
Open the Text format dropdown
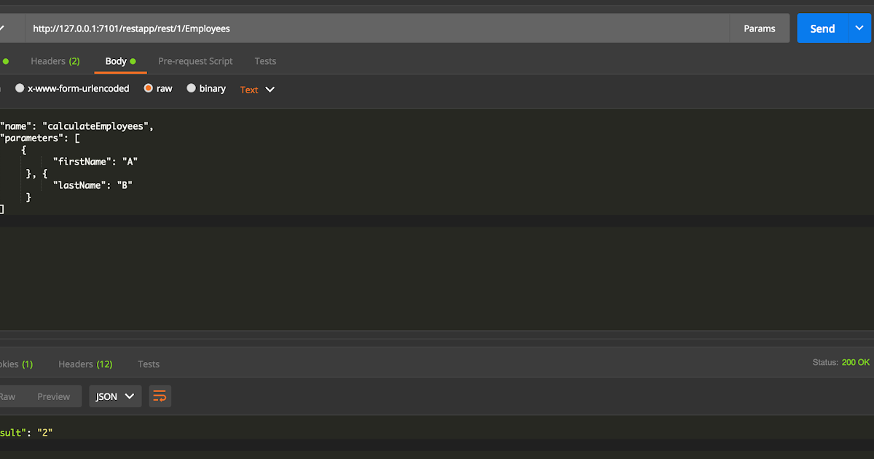pos(256,89)
